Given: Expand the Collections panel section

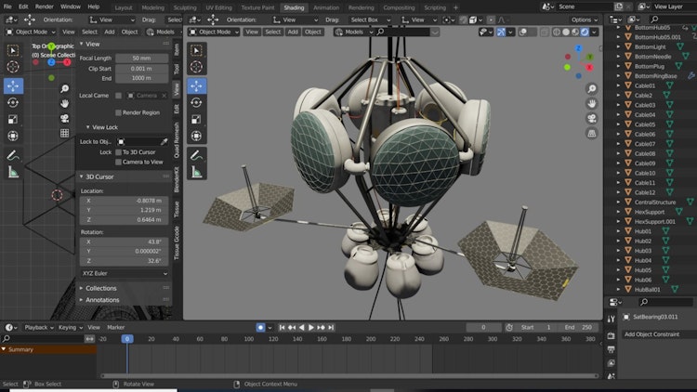Looking at the screenshot, I should click(x=101, y=288).
